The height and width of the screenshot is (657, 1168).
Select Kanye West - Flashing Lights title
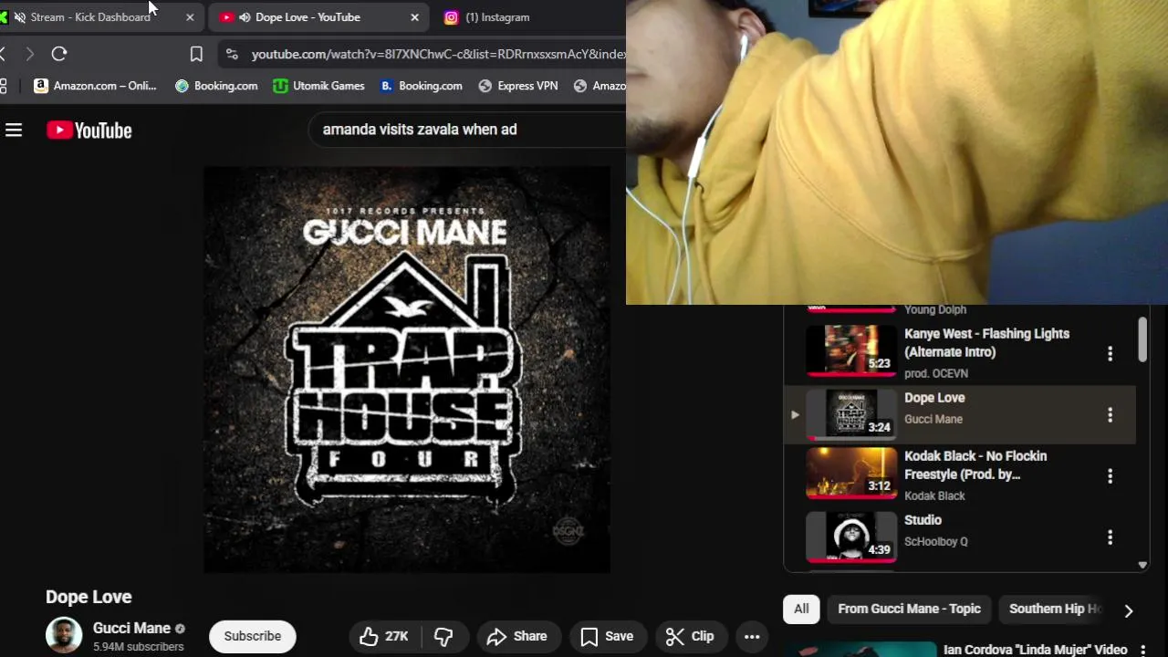tap(986, 343)
